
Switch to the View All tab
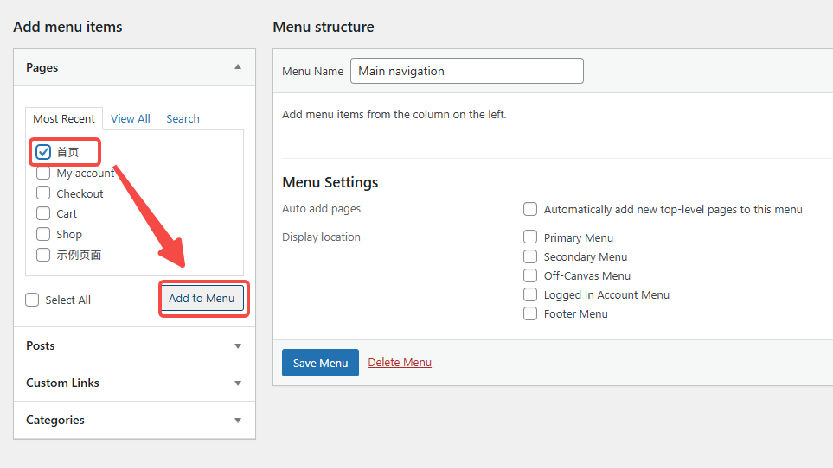pos(131,119)
